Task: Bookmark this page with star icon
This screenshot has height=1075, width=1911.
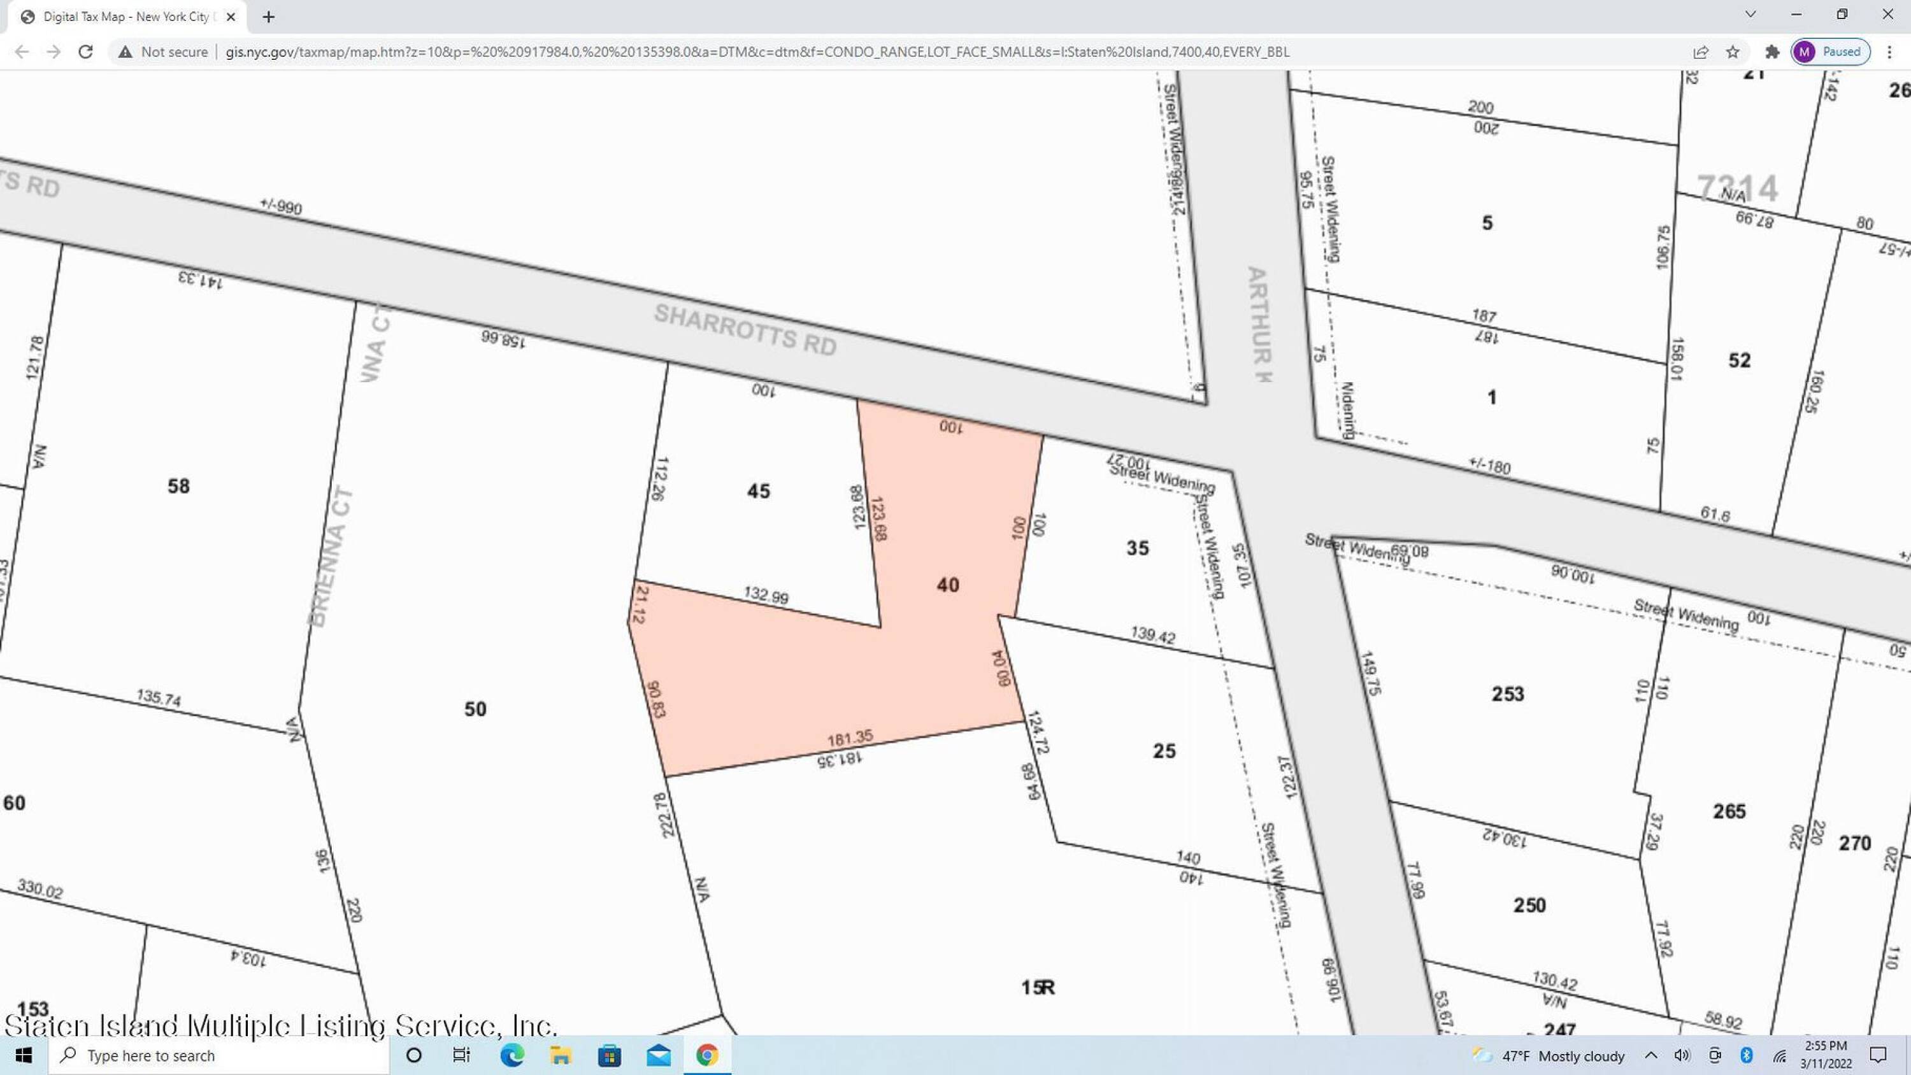Action: (x=1733, y=52)
